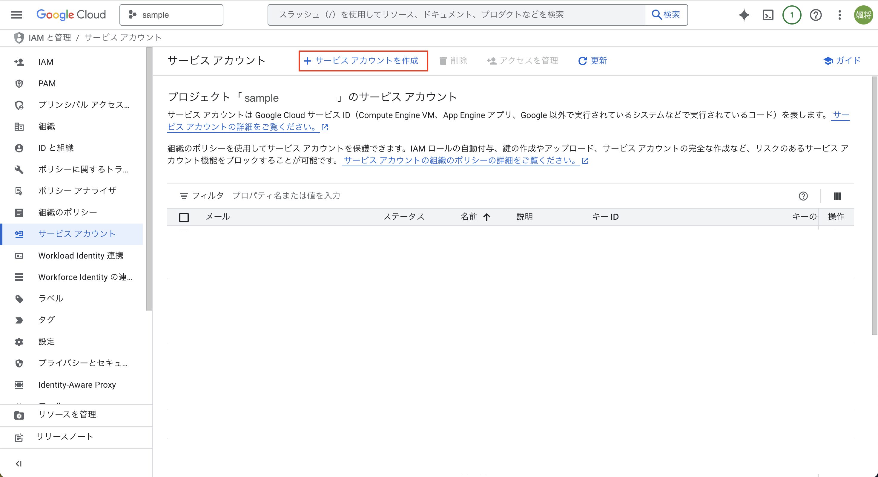878x477 pixels.
Task: Toggle the select-all table checkbox
Action: pyautogui.click(x=184, y=217)
